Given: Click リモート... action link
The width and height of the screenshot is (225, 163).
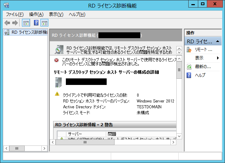Looking at the screenshot, I should [x=203, y=50].
